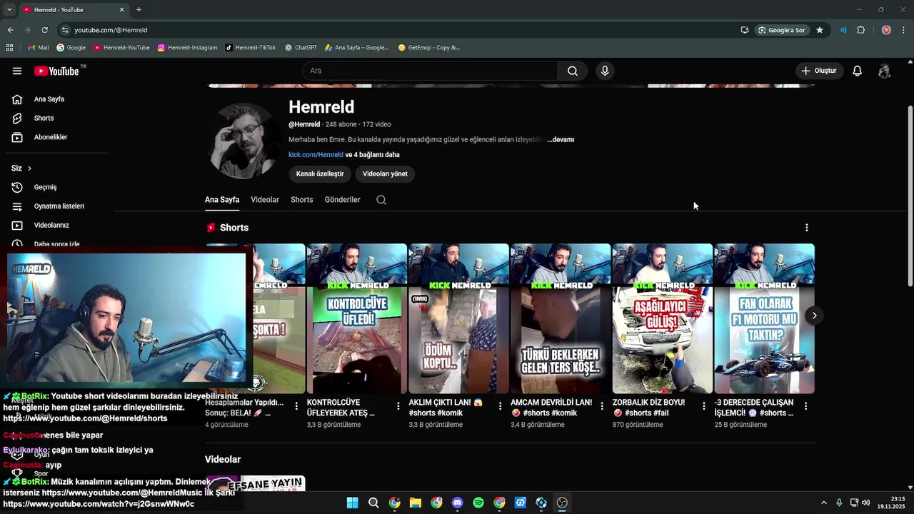This screenshot has height=514, width=914.
Task: Bookmark this page with the star icon
Action: [820, 30]
